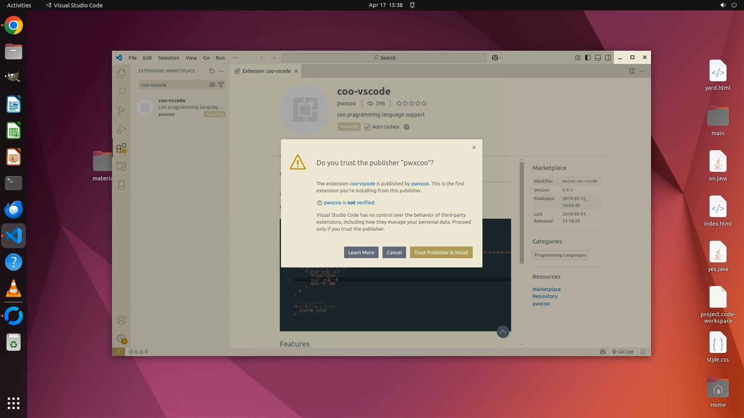The height and width of the screenshot is (418, 744).
Task: Open the Copilot chat dropdown arrow
Action: pos(501,58)
